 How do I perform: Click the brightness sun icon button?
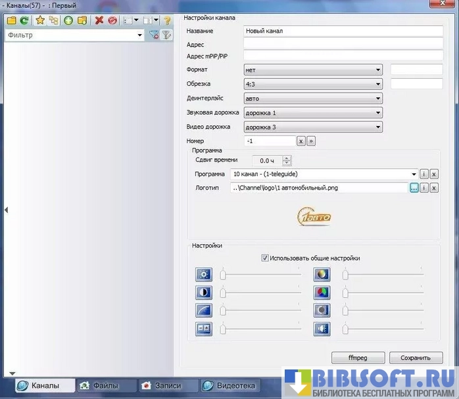[x=203, y=274]
